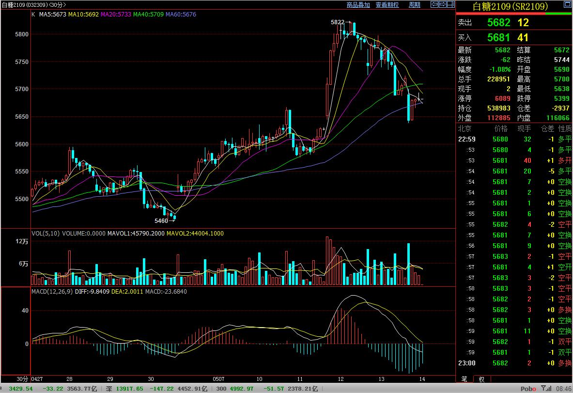Open the 商品叠加 link
Image resolution: width=573 pixels, height=393 pixels.
click(x=358, y=5)
